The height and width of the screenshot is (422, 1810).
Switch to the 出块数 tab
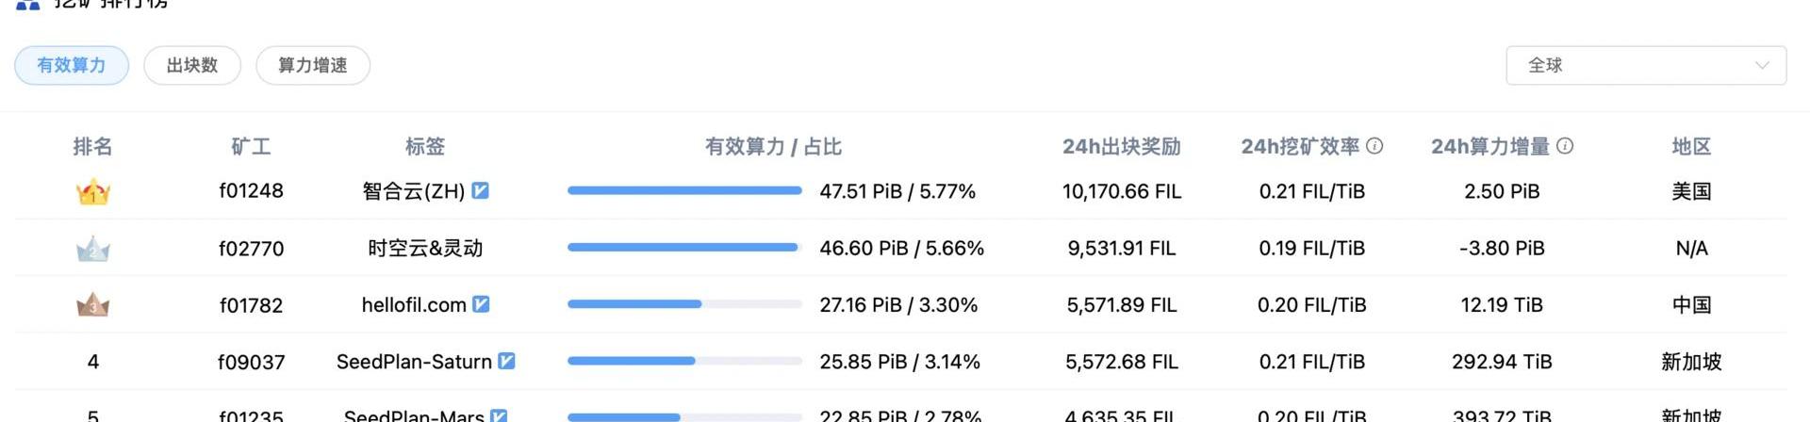[x=192, y=65]
